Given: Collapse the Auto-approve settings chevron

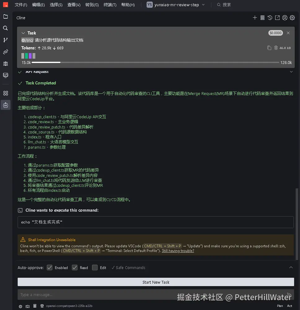Looking at the screenshot, I should 291,267.
